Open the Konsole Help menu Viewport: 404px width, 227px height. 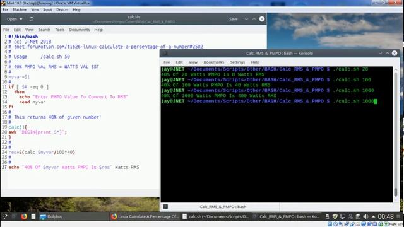[x=255, y=62]
